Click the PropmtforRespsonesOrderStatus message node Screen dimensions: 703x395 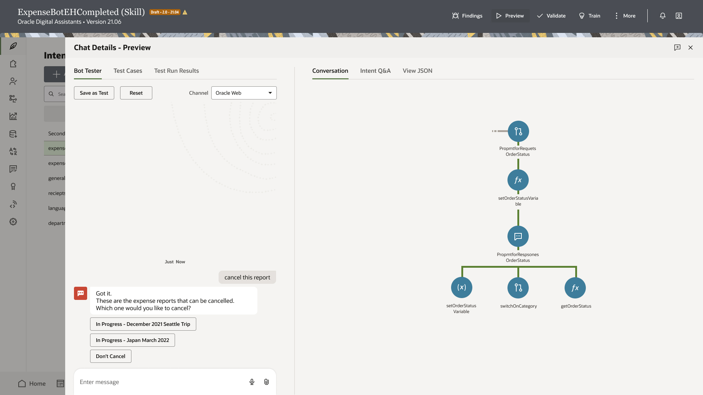click(518, 237)
